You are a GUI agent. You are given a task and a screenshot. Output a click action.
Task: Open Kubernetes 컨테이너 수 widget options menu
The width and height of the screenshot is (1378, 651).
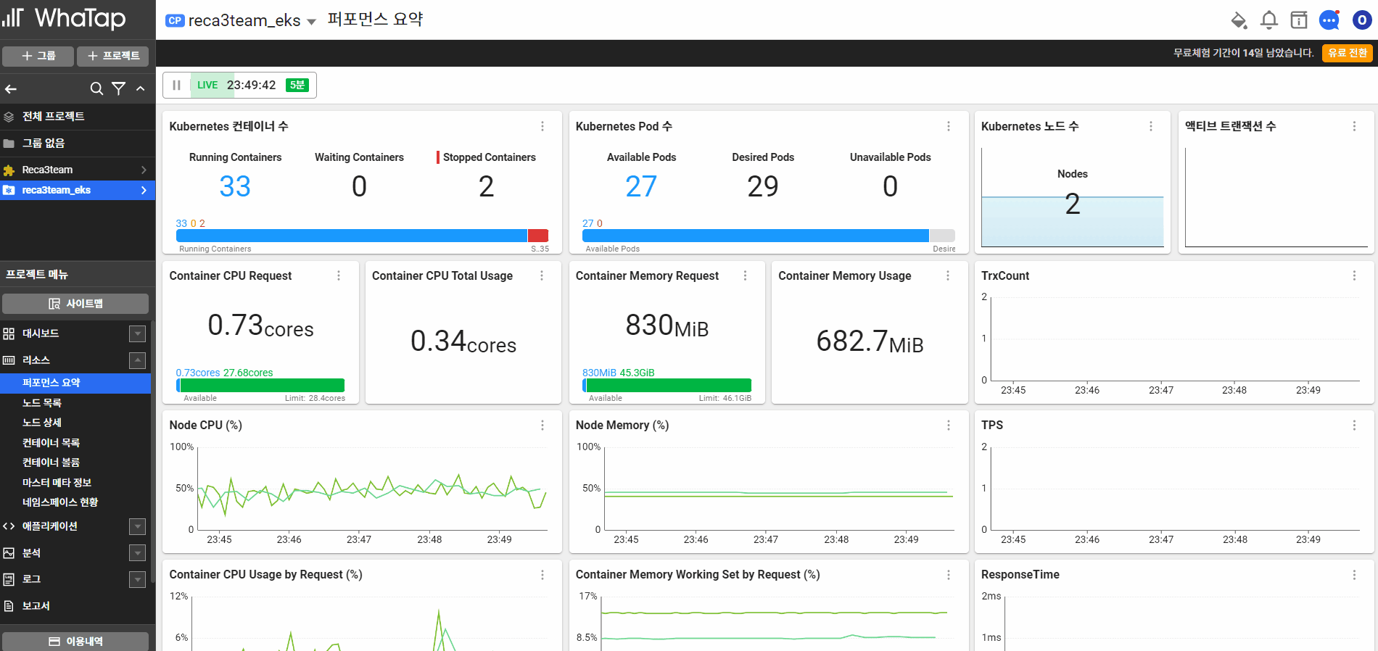coord(542,126)
